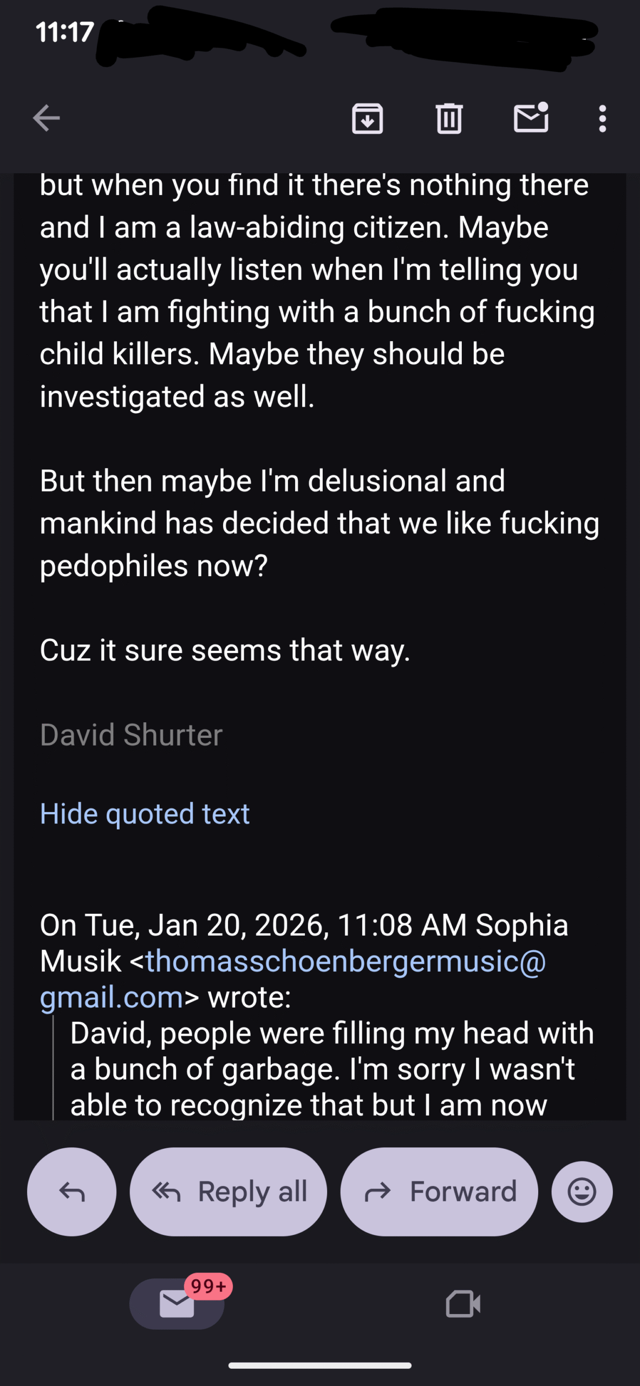Switch to the Mail tab with 99+ badge
The height and width of the screenshot is (1386, 640).
(177, 1304)
